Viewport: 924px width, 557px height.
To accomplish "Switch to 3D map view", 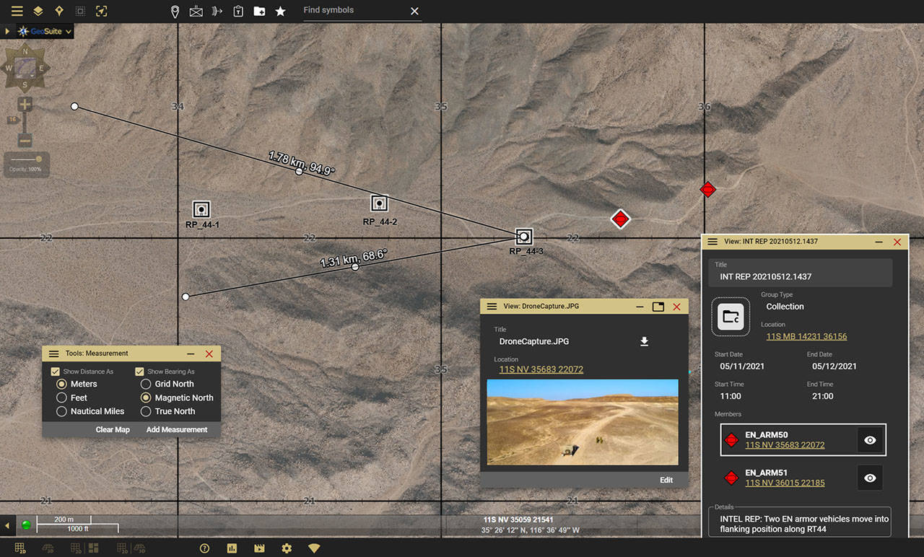I will pos(48,548).
